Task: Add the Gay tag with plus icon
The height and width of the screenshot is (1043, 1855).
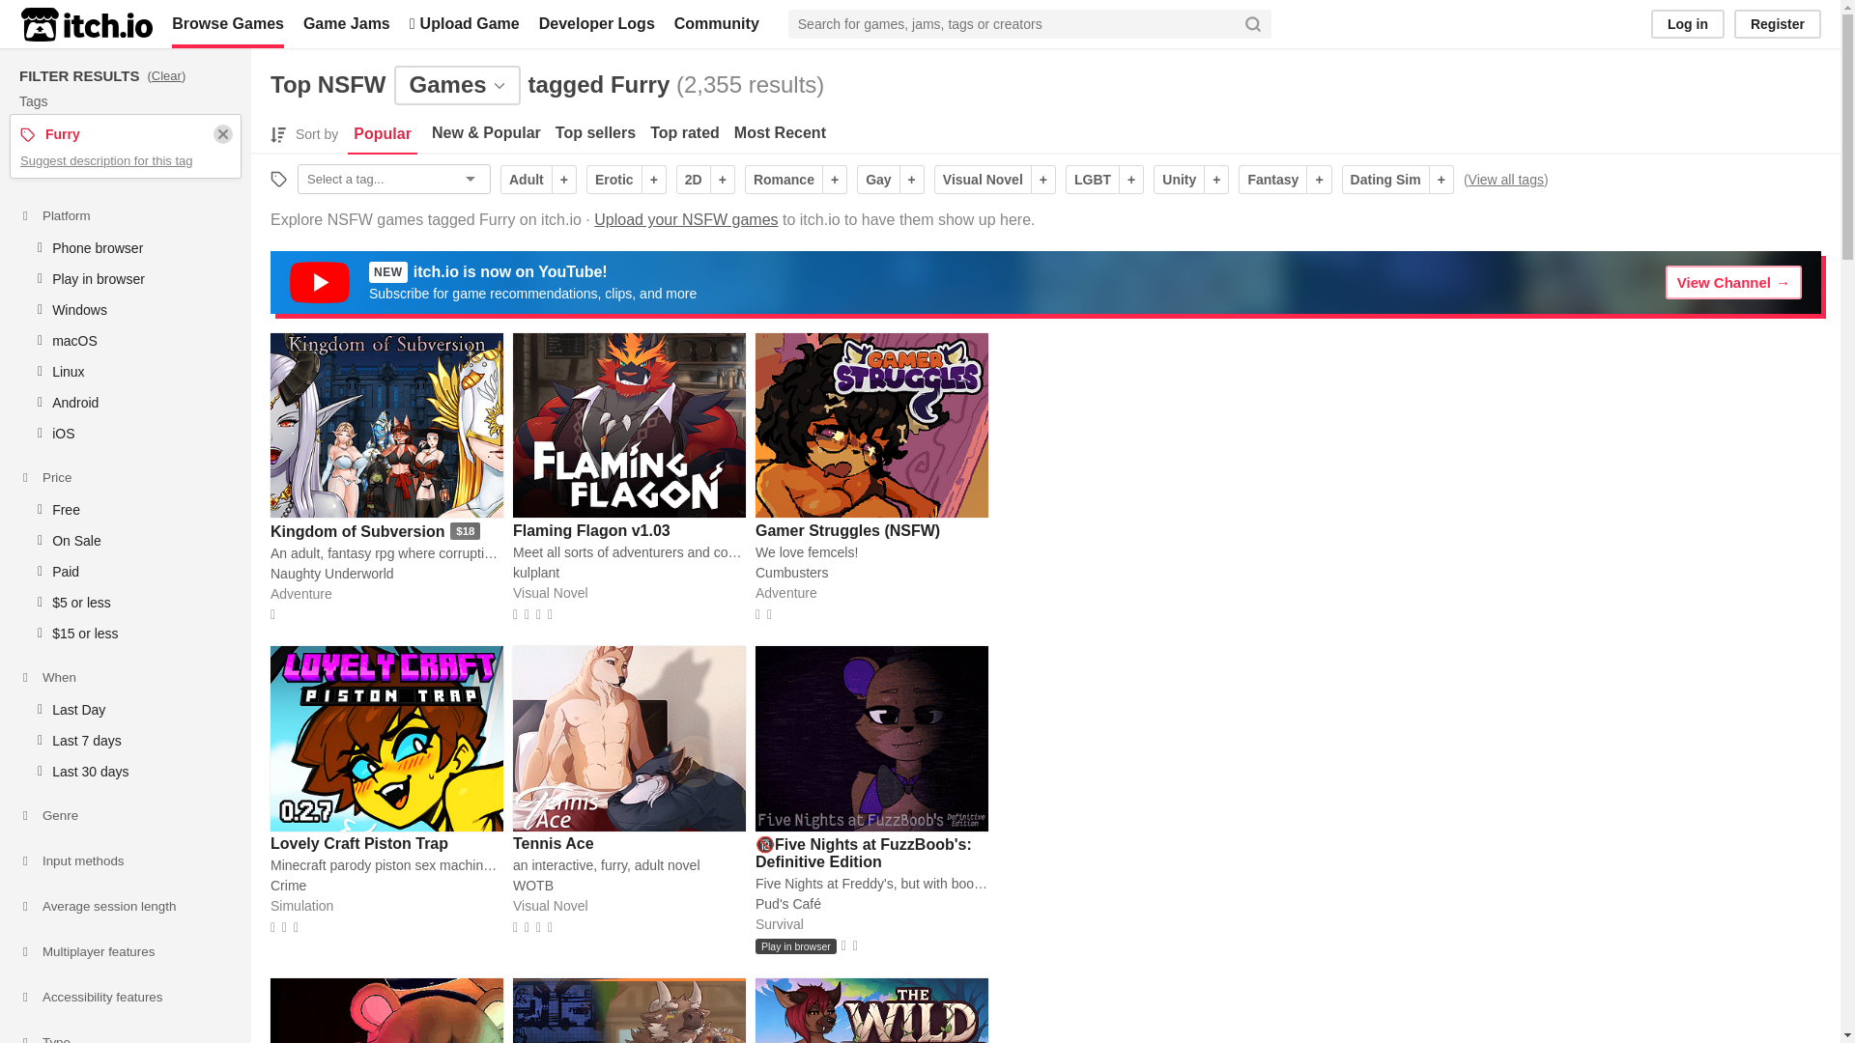Action: coord(912,180)
